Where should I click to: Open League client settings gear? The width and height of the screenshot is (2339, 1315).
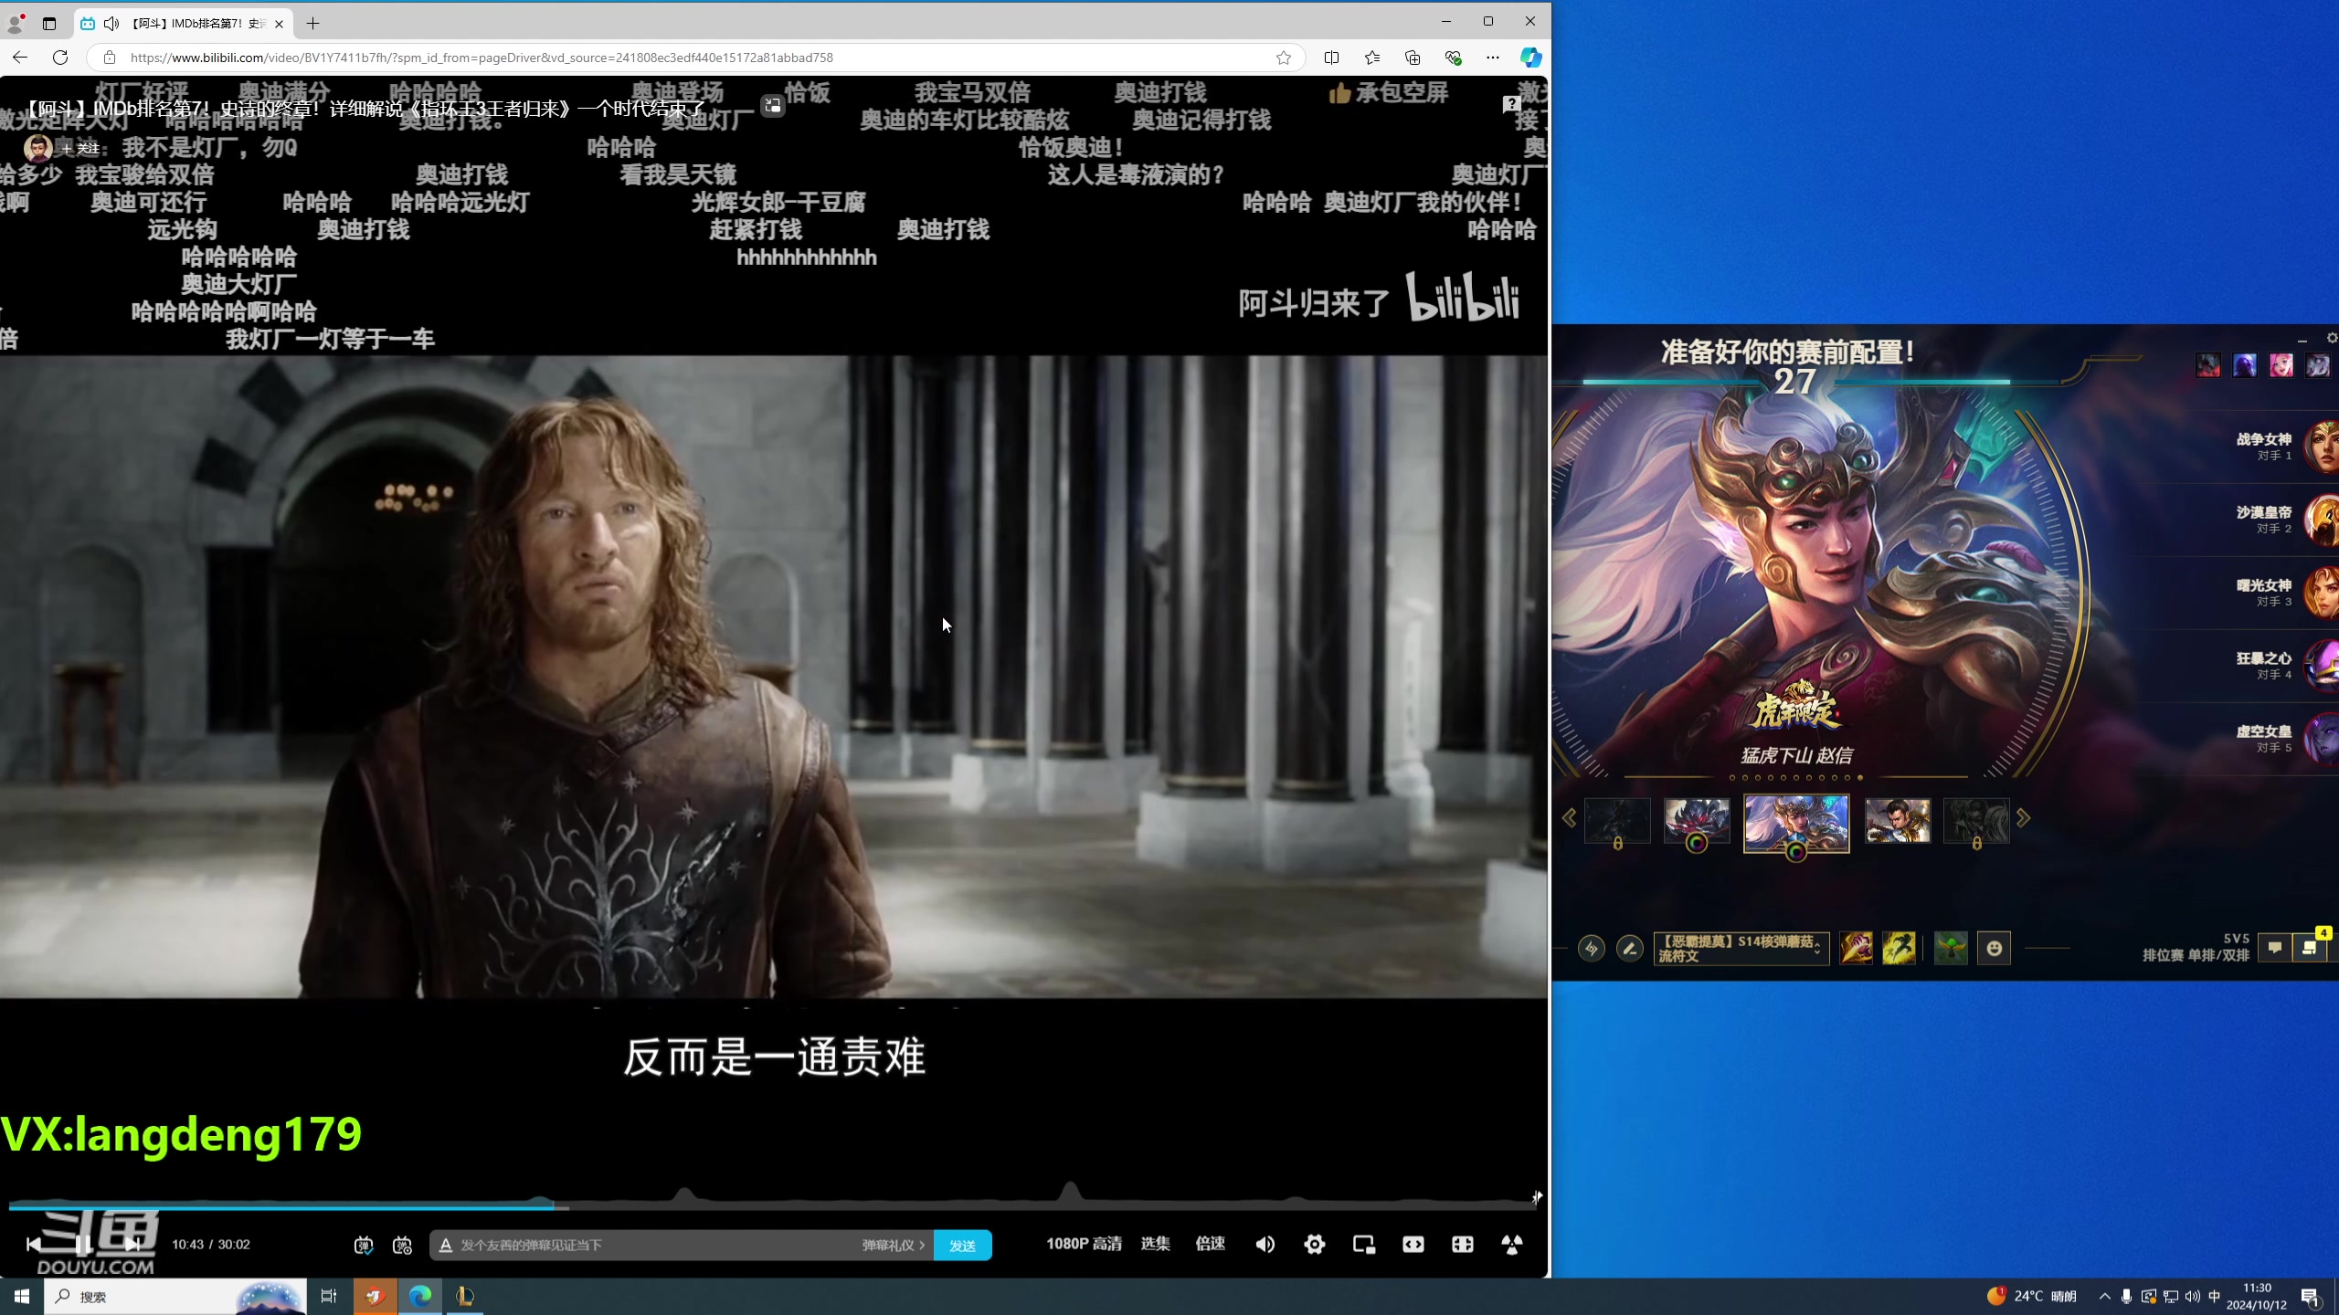click(x=2332, y=339)
